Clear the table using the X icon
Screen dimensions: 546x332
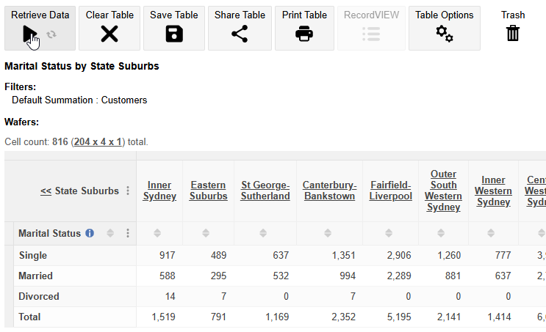[x=109, y=33]
